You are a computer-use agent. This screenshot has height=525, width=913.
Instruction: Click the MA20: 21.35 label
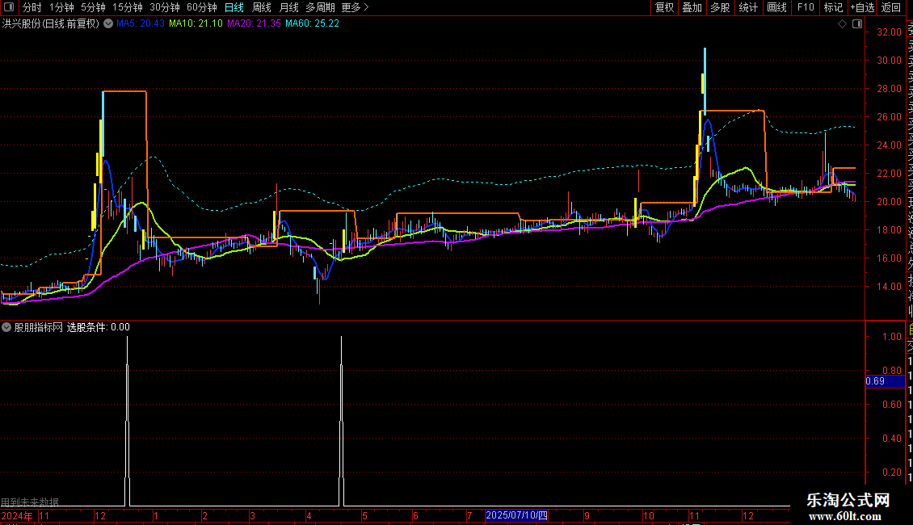click(x=254, y=23)
